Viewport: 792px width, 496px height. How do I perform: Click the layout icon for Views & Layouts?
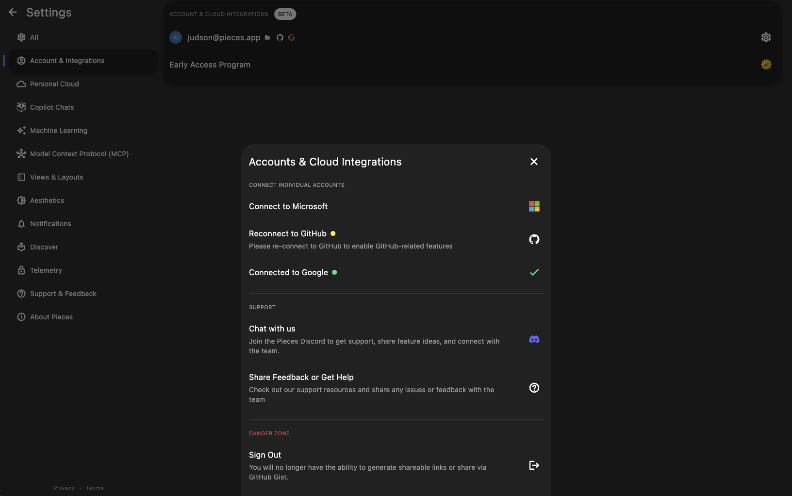(x=21, y=177)
